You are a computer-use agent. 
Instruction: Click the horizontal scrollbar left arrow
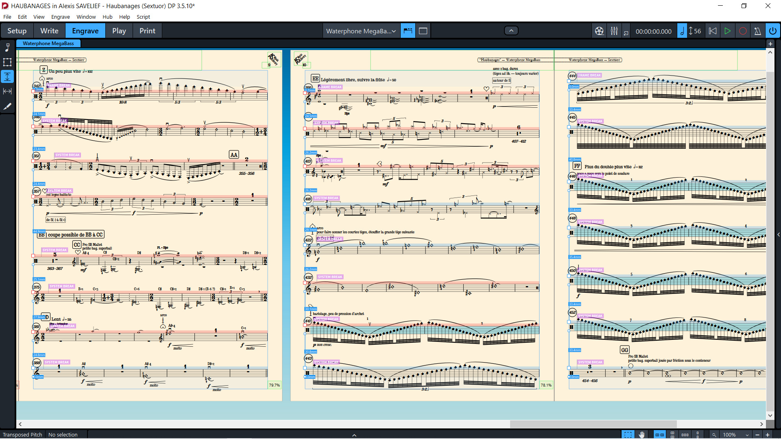point(20,424)
